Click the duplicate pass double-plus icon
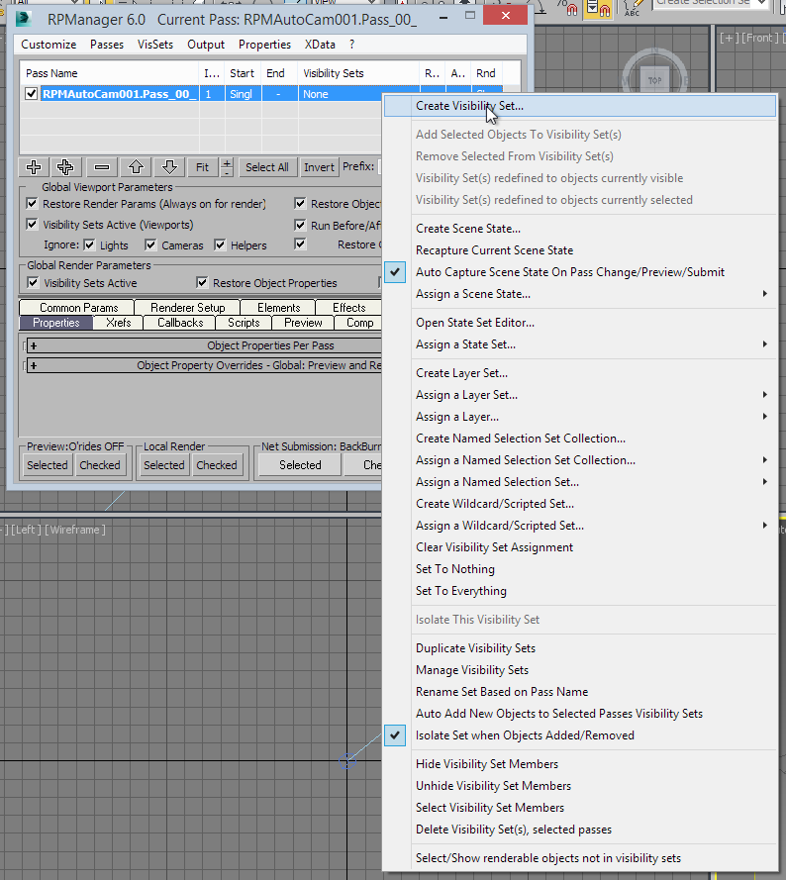The height and width of the screenshot is (880, 786). 66,167
